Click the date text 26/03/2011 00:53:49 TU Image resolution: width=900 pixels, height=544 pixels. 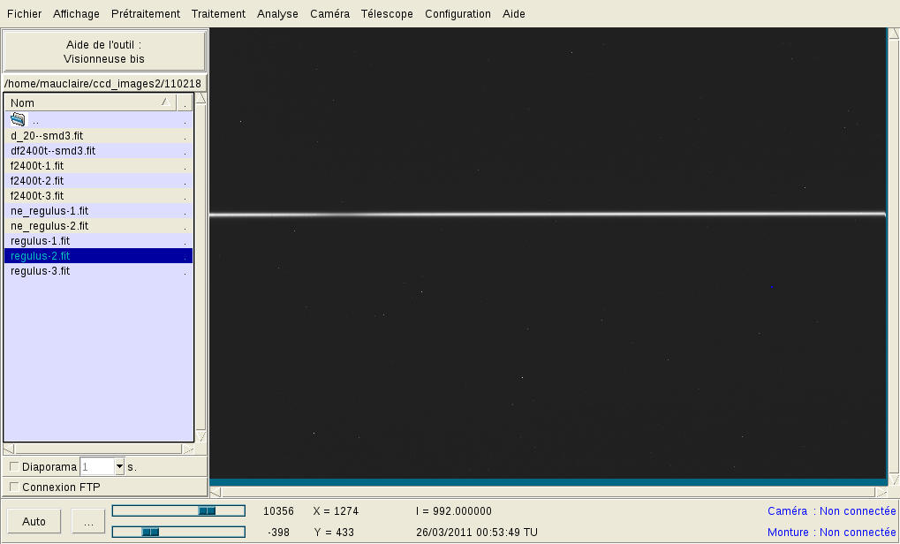pos(476,532)
